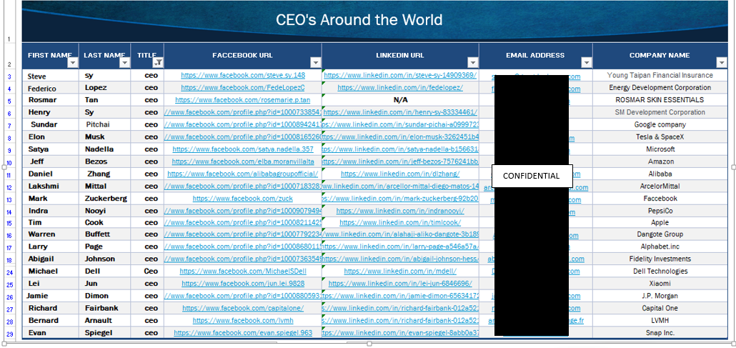Viewport: 736px width, 348px height.
Task: Select the last name Arnault cell
Action: [105, 320]
